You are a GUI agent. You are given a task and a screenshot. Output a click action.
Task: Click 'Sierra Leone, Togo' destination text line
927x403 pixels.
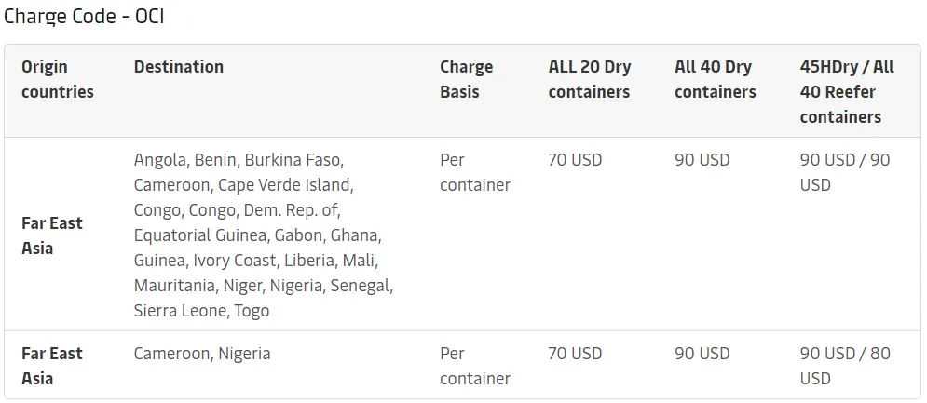(x=201, y=311)
